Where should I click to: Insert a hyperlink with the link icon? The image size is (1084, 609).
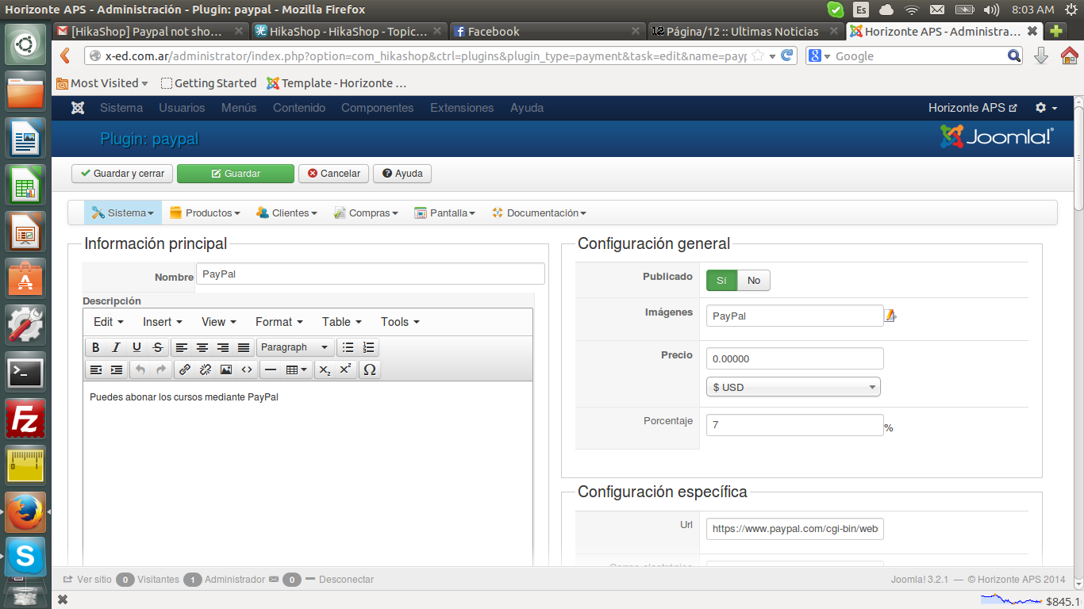pyautogui.click(x=185, y=370)
